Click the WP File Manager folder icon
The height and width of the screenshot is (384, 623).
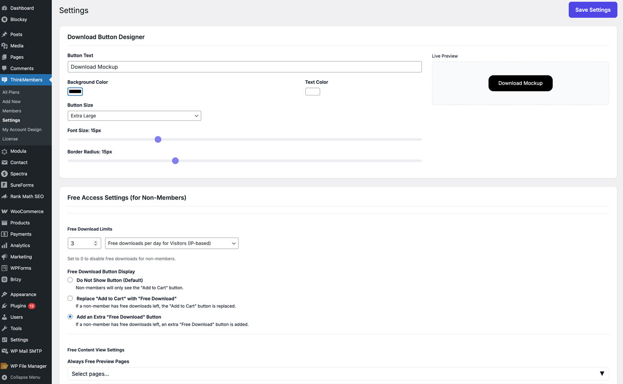point(4,366)
